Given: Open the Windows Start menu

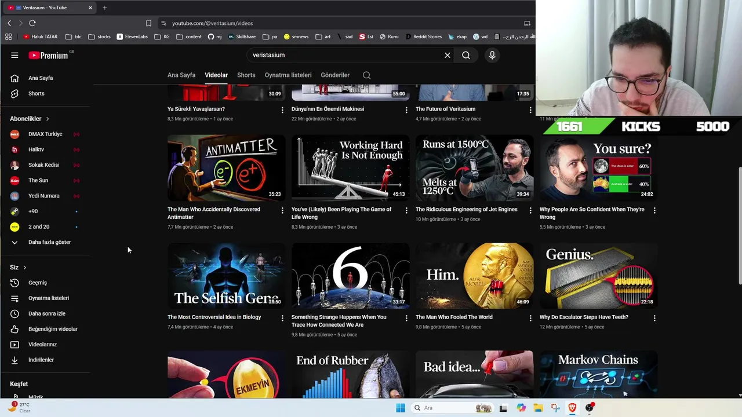Looking at the screenshot, I should coord(401,408).
